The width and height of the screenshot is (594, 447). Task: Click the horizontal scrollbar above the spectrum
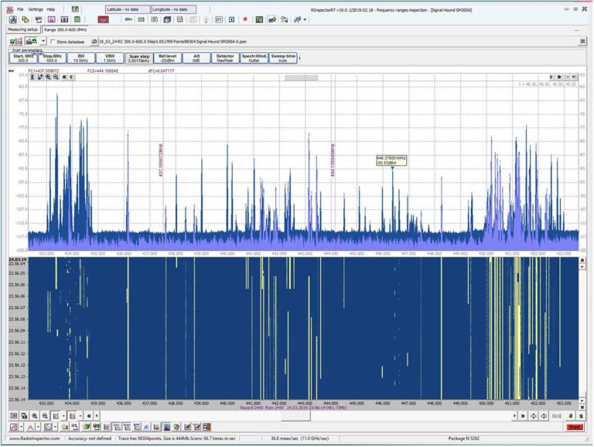[301, 77]
